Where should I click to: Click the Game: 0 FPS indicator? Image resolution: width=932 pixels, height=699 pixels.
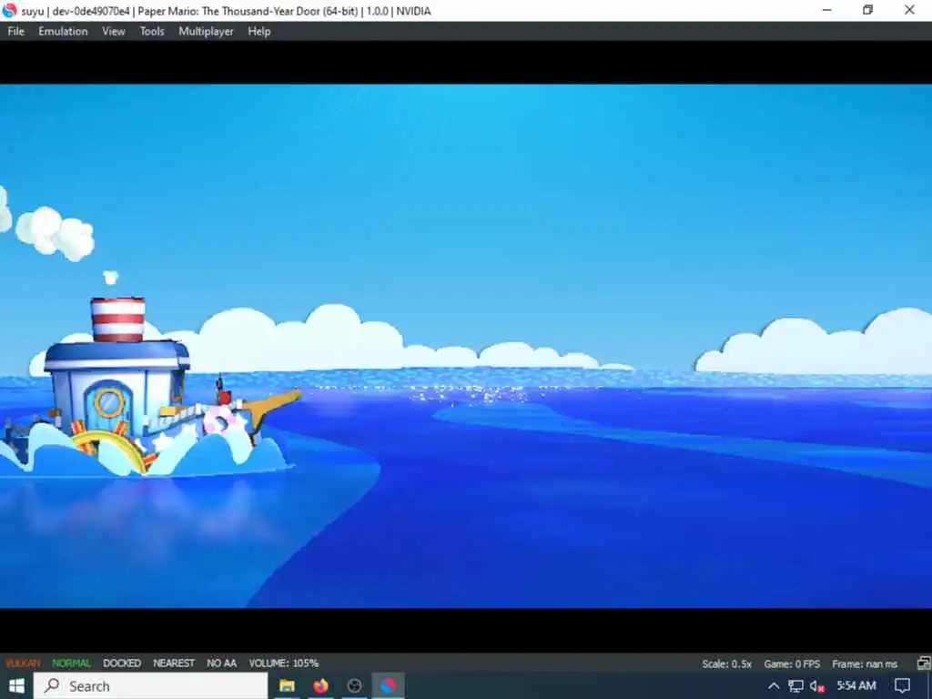(x=792, y=664)
